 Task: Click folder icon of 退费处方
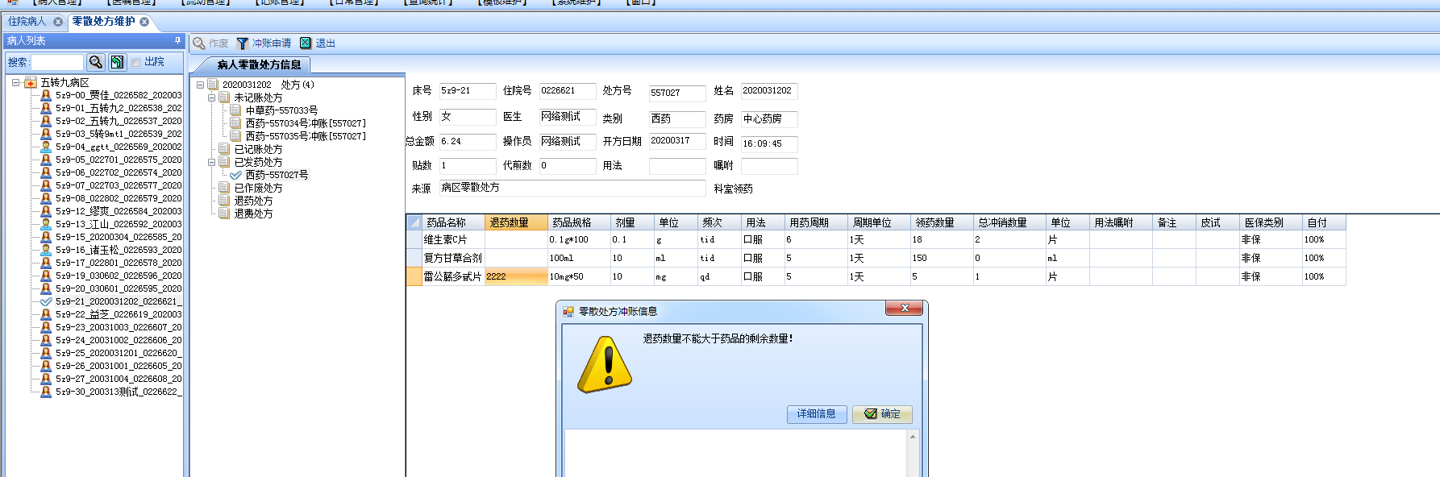pyautogui.click(x=224, y=214)
